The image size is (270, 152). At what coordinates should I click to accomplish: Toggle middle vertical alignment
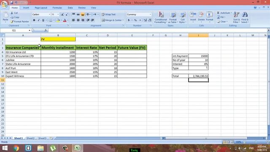tap(78, 14)
